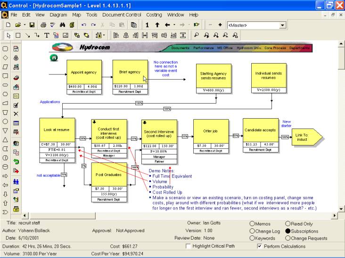Click Core Process link in banner

pos(275,48)
